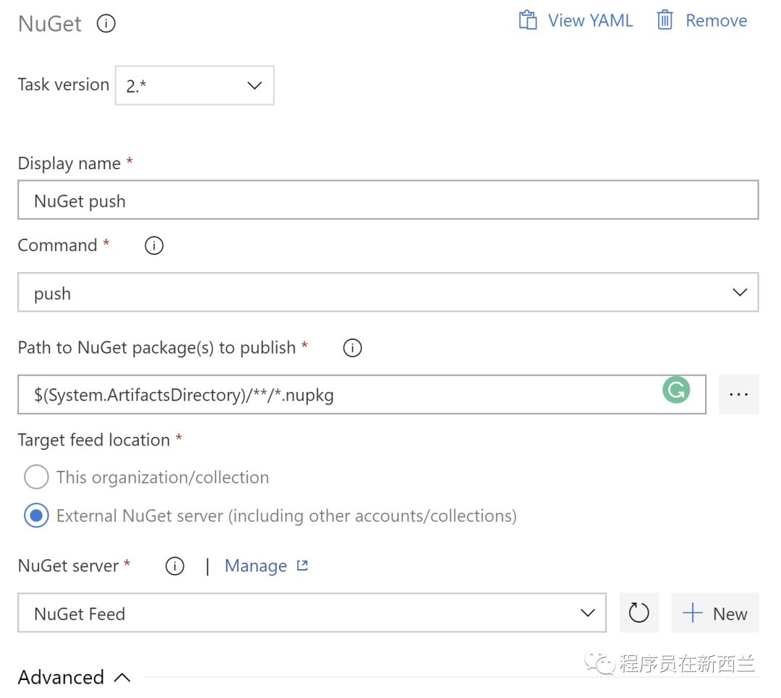Click the Display name input field
The width and height of the screenshot is (781, 698).
pos(388,200)
